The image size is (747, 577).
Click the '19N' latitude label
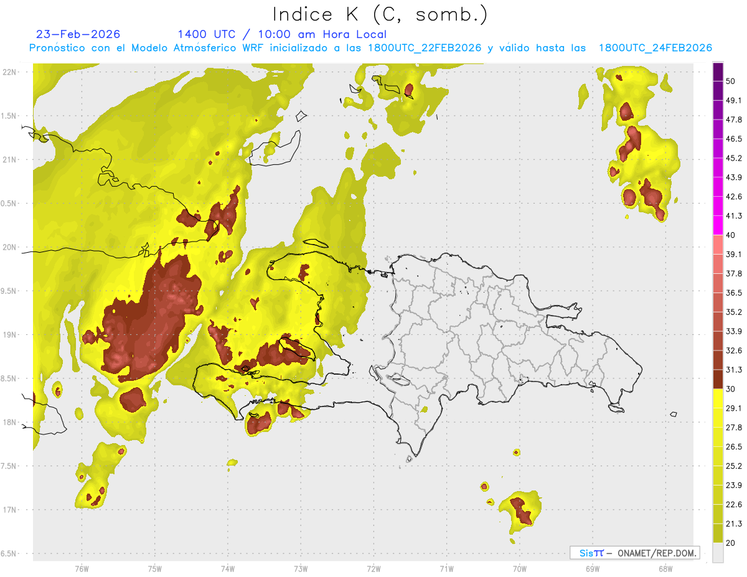(9, 335)
